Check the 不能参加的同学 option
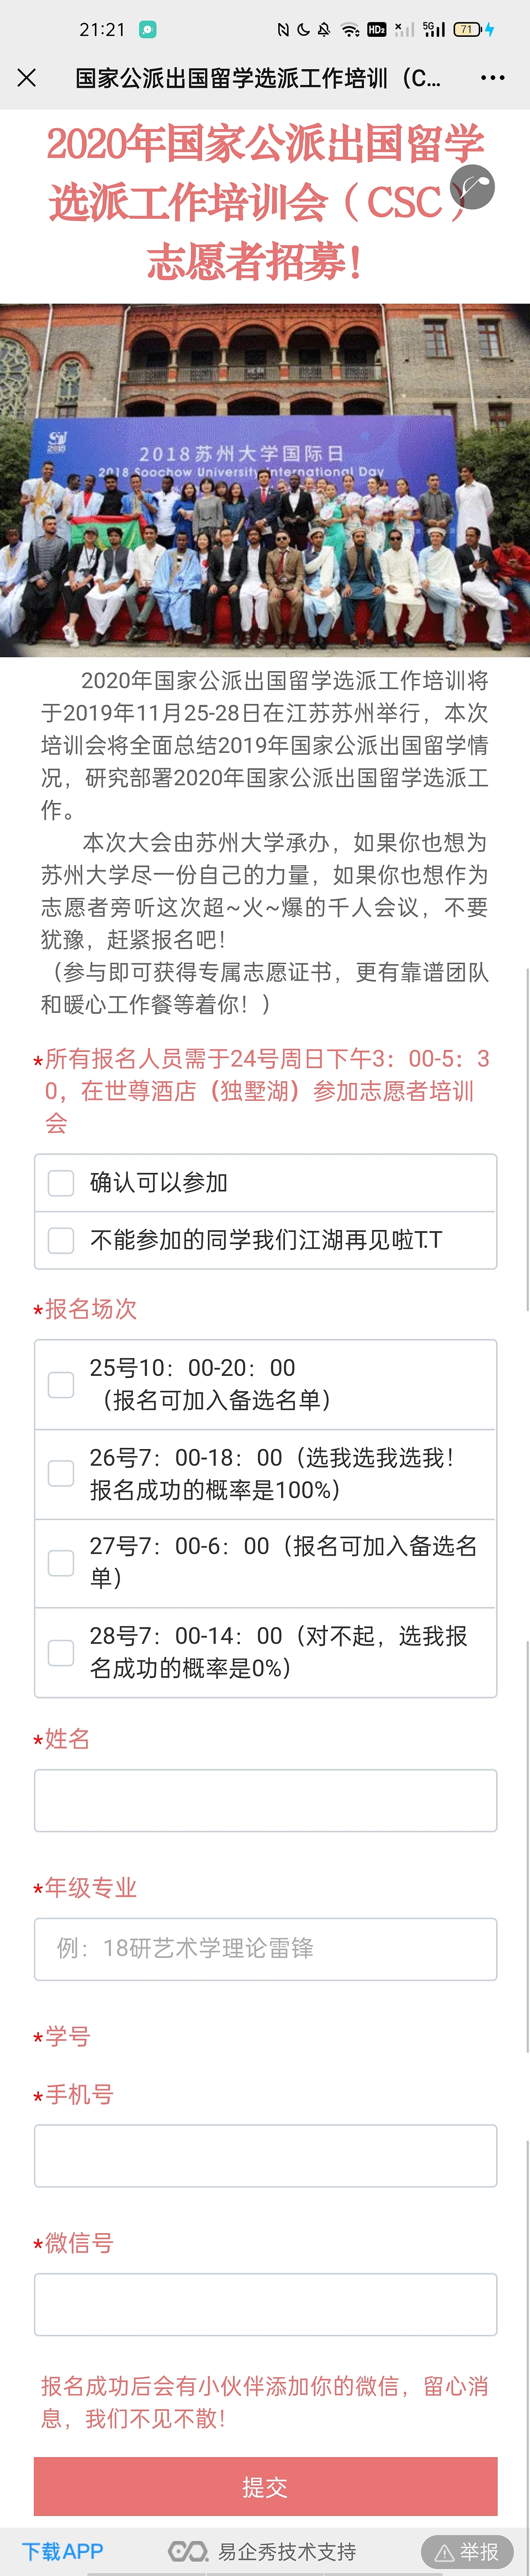The height and width of the screenshot is (2576, 530). [61, 1240]
